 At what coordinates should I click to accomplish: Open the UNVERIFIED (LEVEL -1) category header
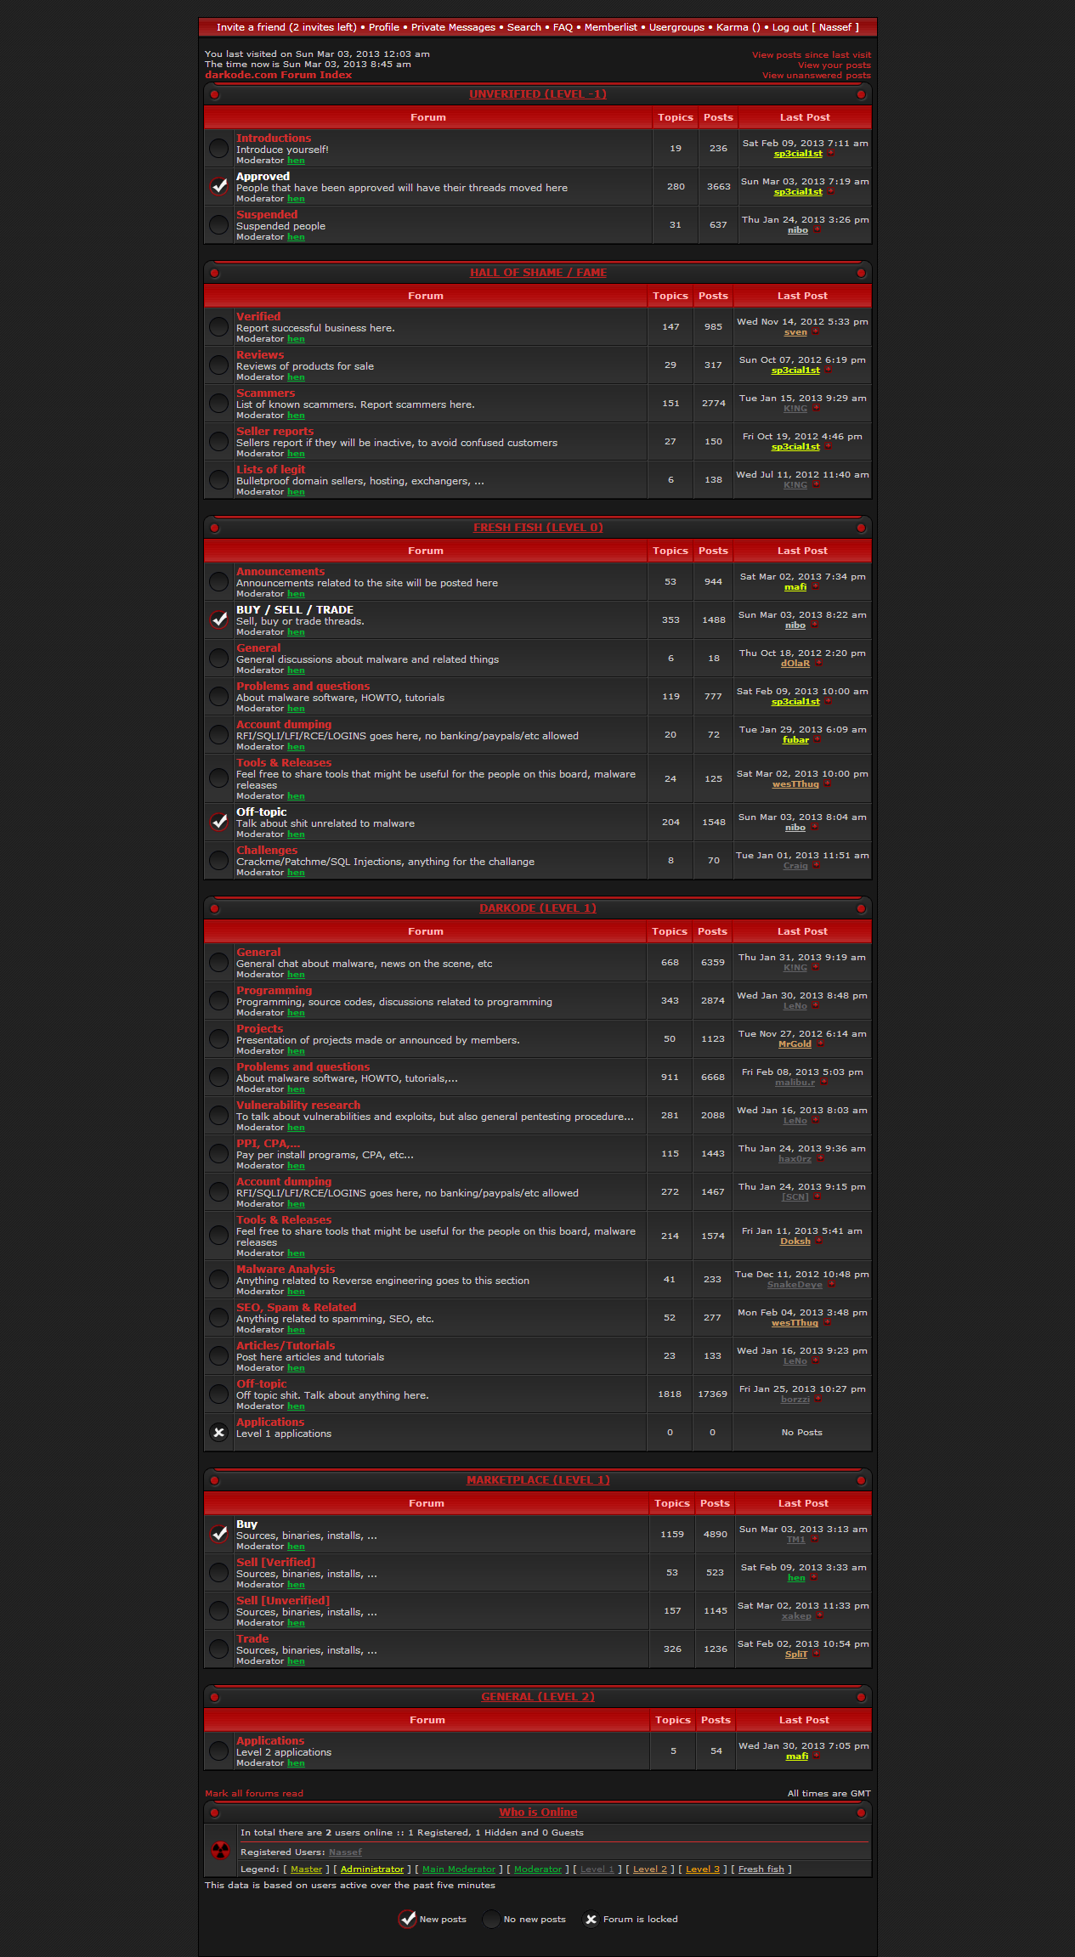537,94
